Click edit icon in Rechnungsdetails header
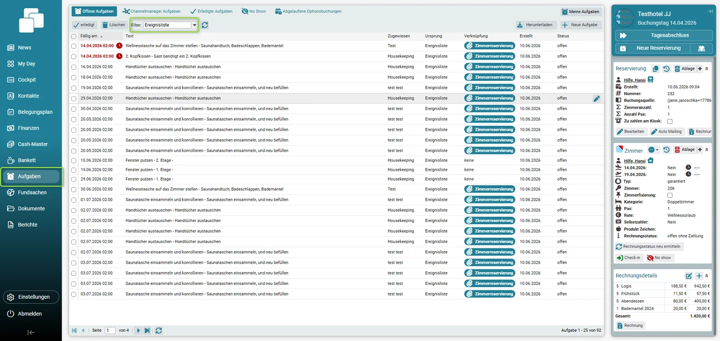The height and width of the screenshot is (341, 720). [x=688, y=276]
